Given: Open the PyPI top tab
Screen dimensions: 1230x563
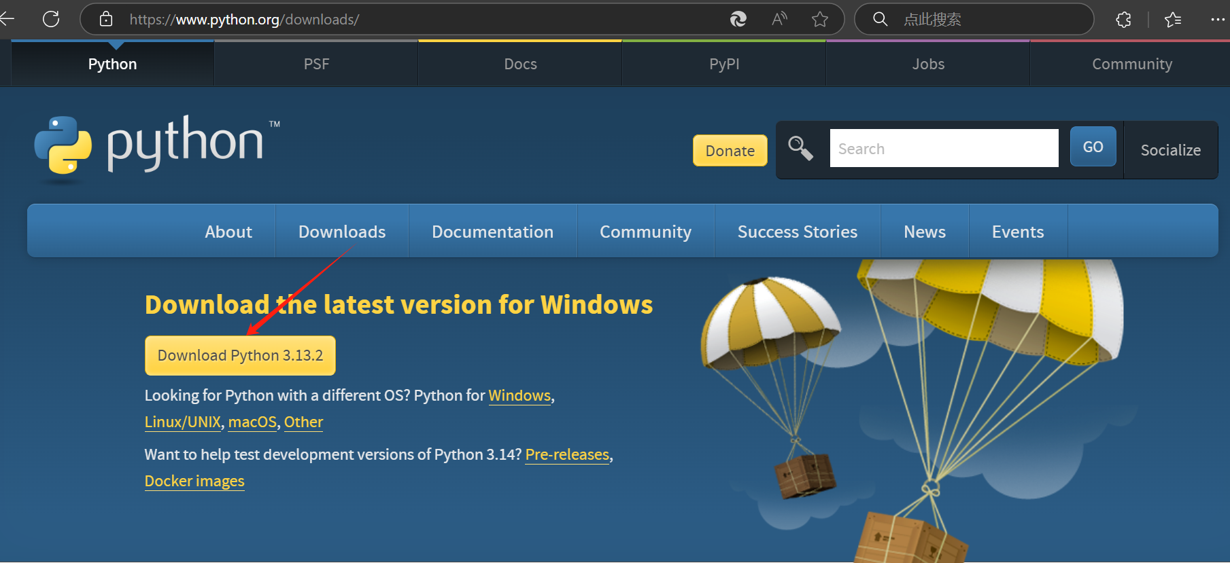Looking at the screenshot, I should [x=724, y=64].
